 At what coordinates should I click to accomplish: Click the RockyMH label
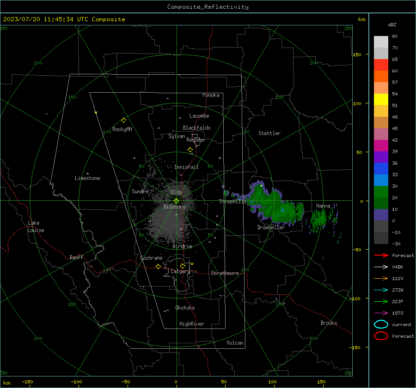pos(122,129)
